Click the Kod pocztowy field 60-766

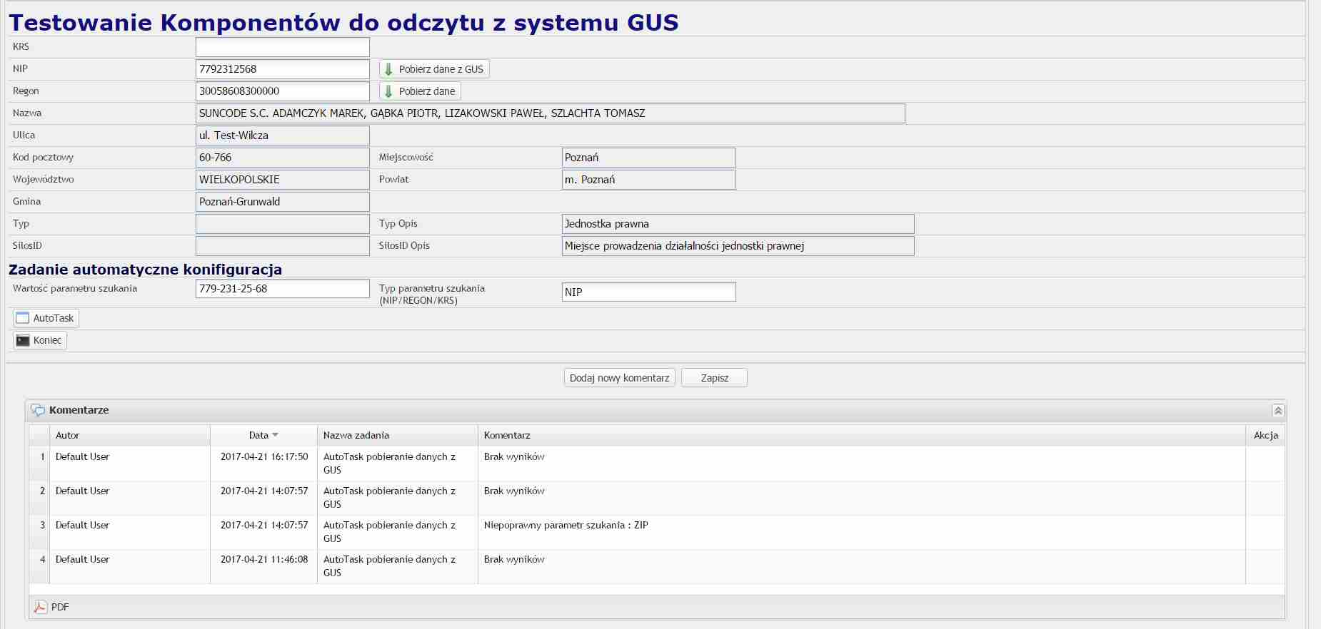[x=283, y=158]
